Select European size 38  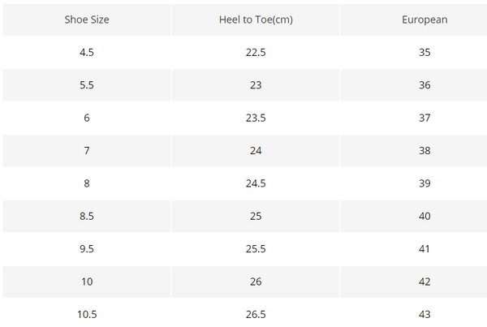coord(425,151)
